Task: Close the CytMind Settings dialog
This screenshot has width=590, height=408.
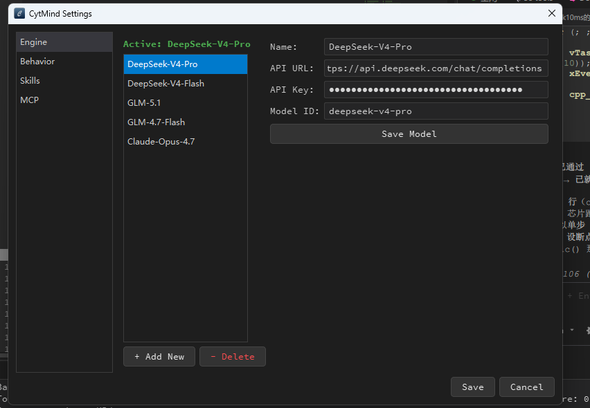Action: click(x=552, y=14)
